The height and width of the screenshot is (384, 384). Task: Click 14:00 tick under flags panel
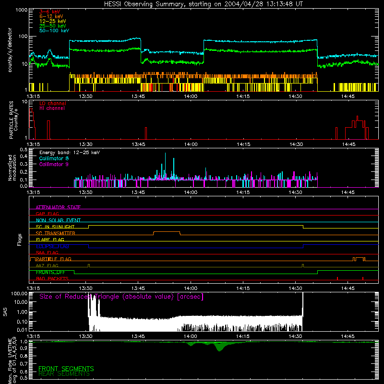click(x=191, y=288)
